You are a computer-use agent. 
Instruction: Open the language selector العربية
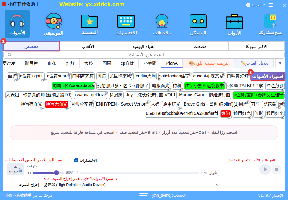pos(255,5)
